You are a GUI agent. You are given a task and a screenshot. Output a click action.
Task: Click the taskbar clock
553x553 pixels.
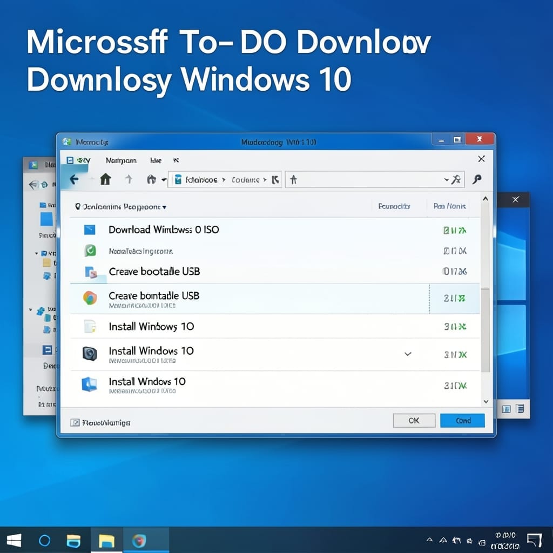(505, 541)
